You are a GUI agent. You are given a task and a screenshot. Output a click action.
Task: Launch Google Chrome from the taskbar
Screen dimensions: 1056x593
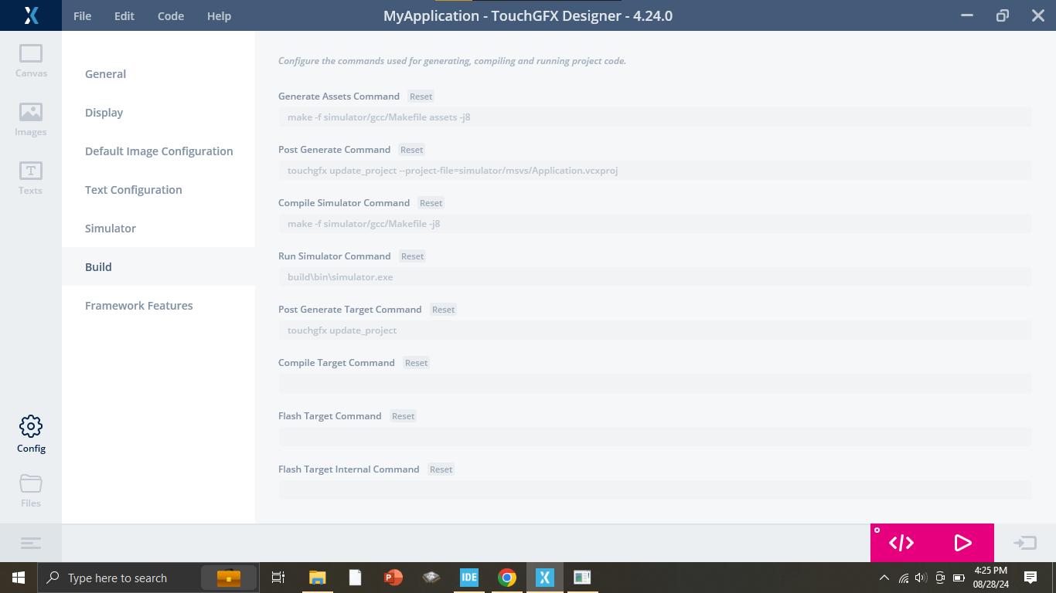pos(506,577)
